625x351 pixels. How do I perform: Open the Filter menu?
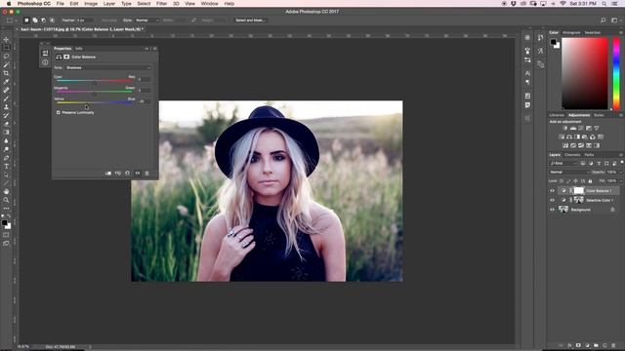pos(161,4)
